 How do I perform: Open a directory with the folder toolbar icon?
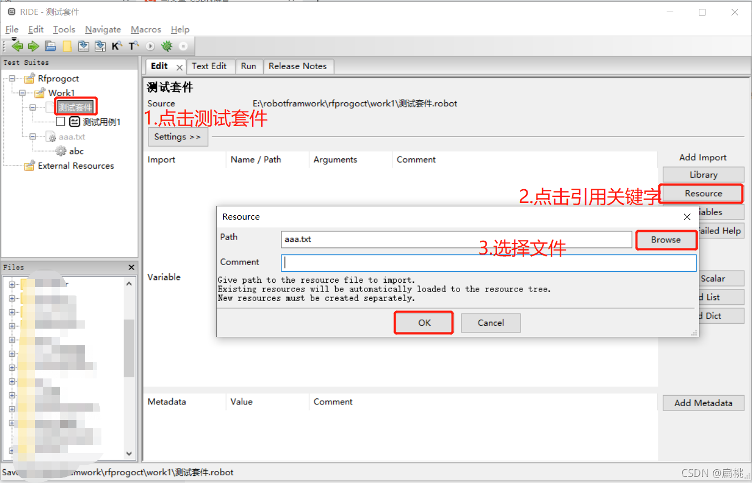pyautogui.click(x=50, y=46)
